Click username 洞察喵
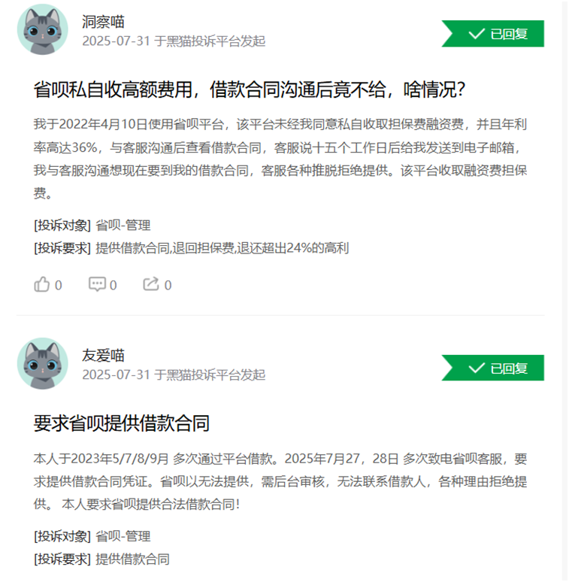569x582 pixels. tap(103, 22)
